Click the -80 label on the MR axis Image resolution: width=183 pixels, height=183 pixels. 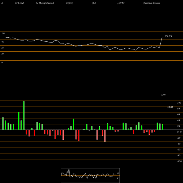click(179, 156)
